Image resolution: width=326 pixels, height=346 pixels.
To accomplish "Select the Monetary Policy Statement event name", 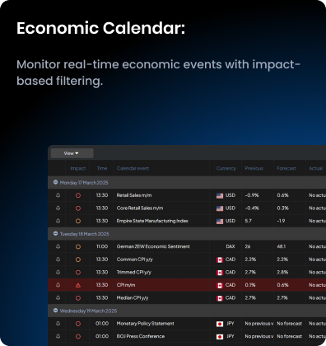I will (x=145, y=324).
